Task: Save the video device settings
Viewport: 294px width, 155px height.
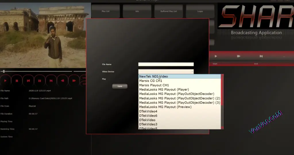Action: point(120,86)
